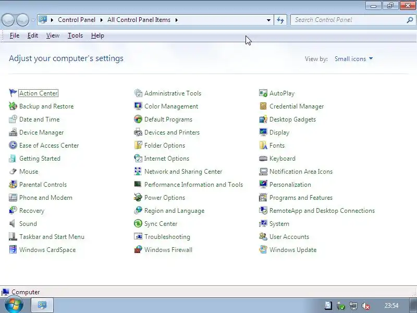Click the Windows Update icon

point(263,249)
